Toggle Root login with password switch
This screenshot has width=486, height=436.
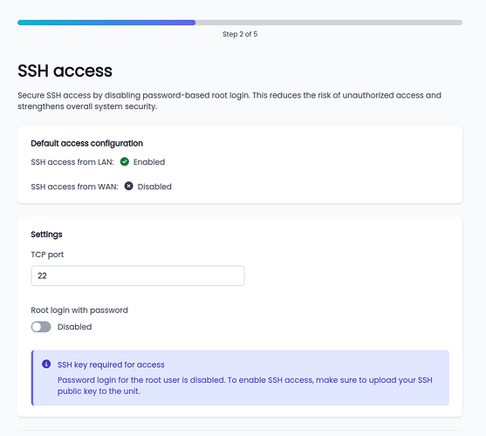(41, 327)
